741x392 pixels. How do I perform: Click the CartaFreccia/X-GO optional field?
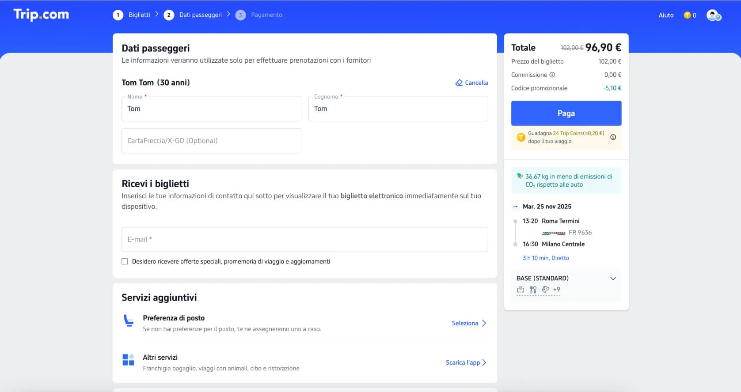coord(211,141)
